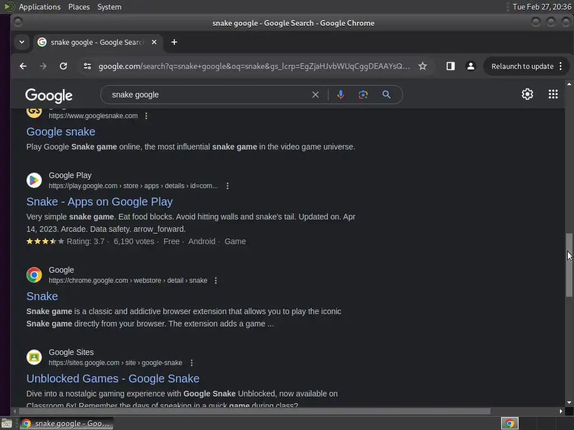The height and width of the screenshot is (430, 574).
Task: Click into the snake google search field
Action: point(209,95)
